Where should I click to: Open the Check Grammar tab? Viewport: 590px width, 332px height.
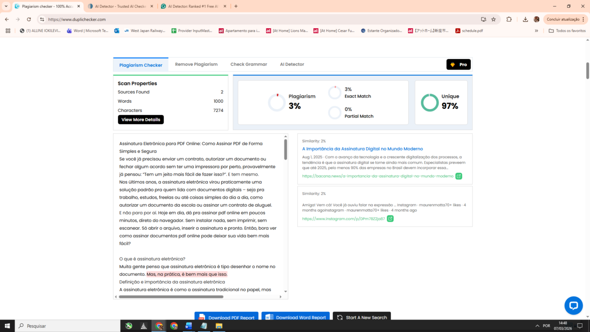[248, 65]
